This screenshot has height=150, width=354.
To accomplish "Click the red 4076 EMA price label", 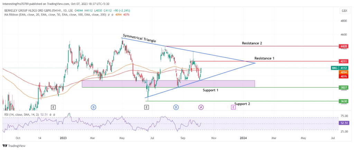I will point(343,77).
